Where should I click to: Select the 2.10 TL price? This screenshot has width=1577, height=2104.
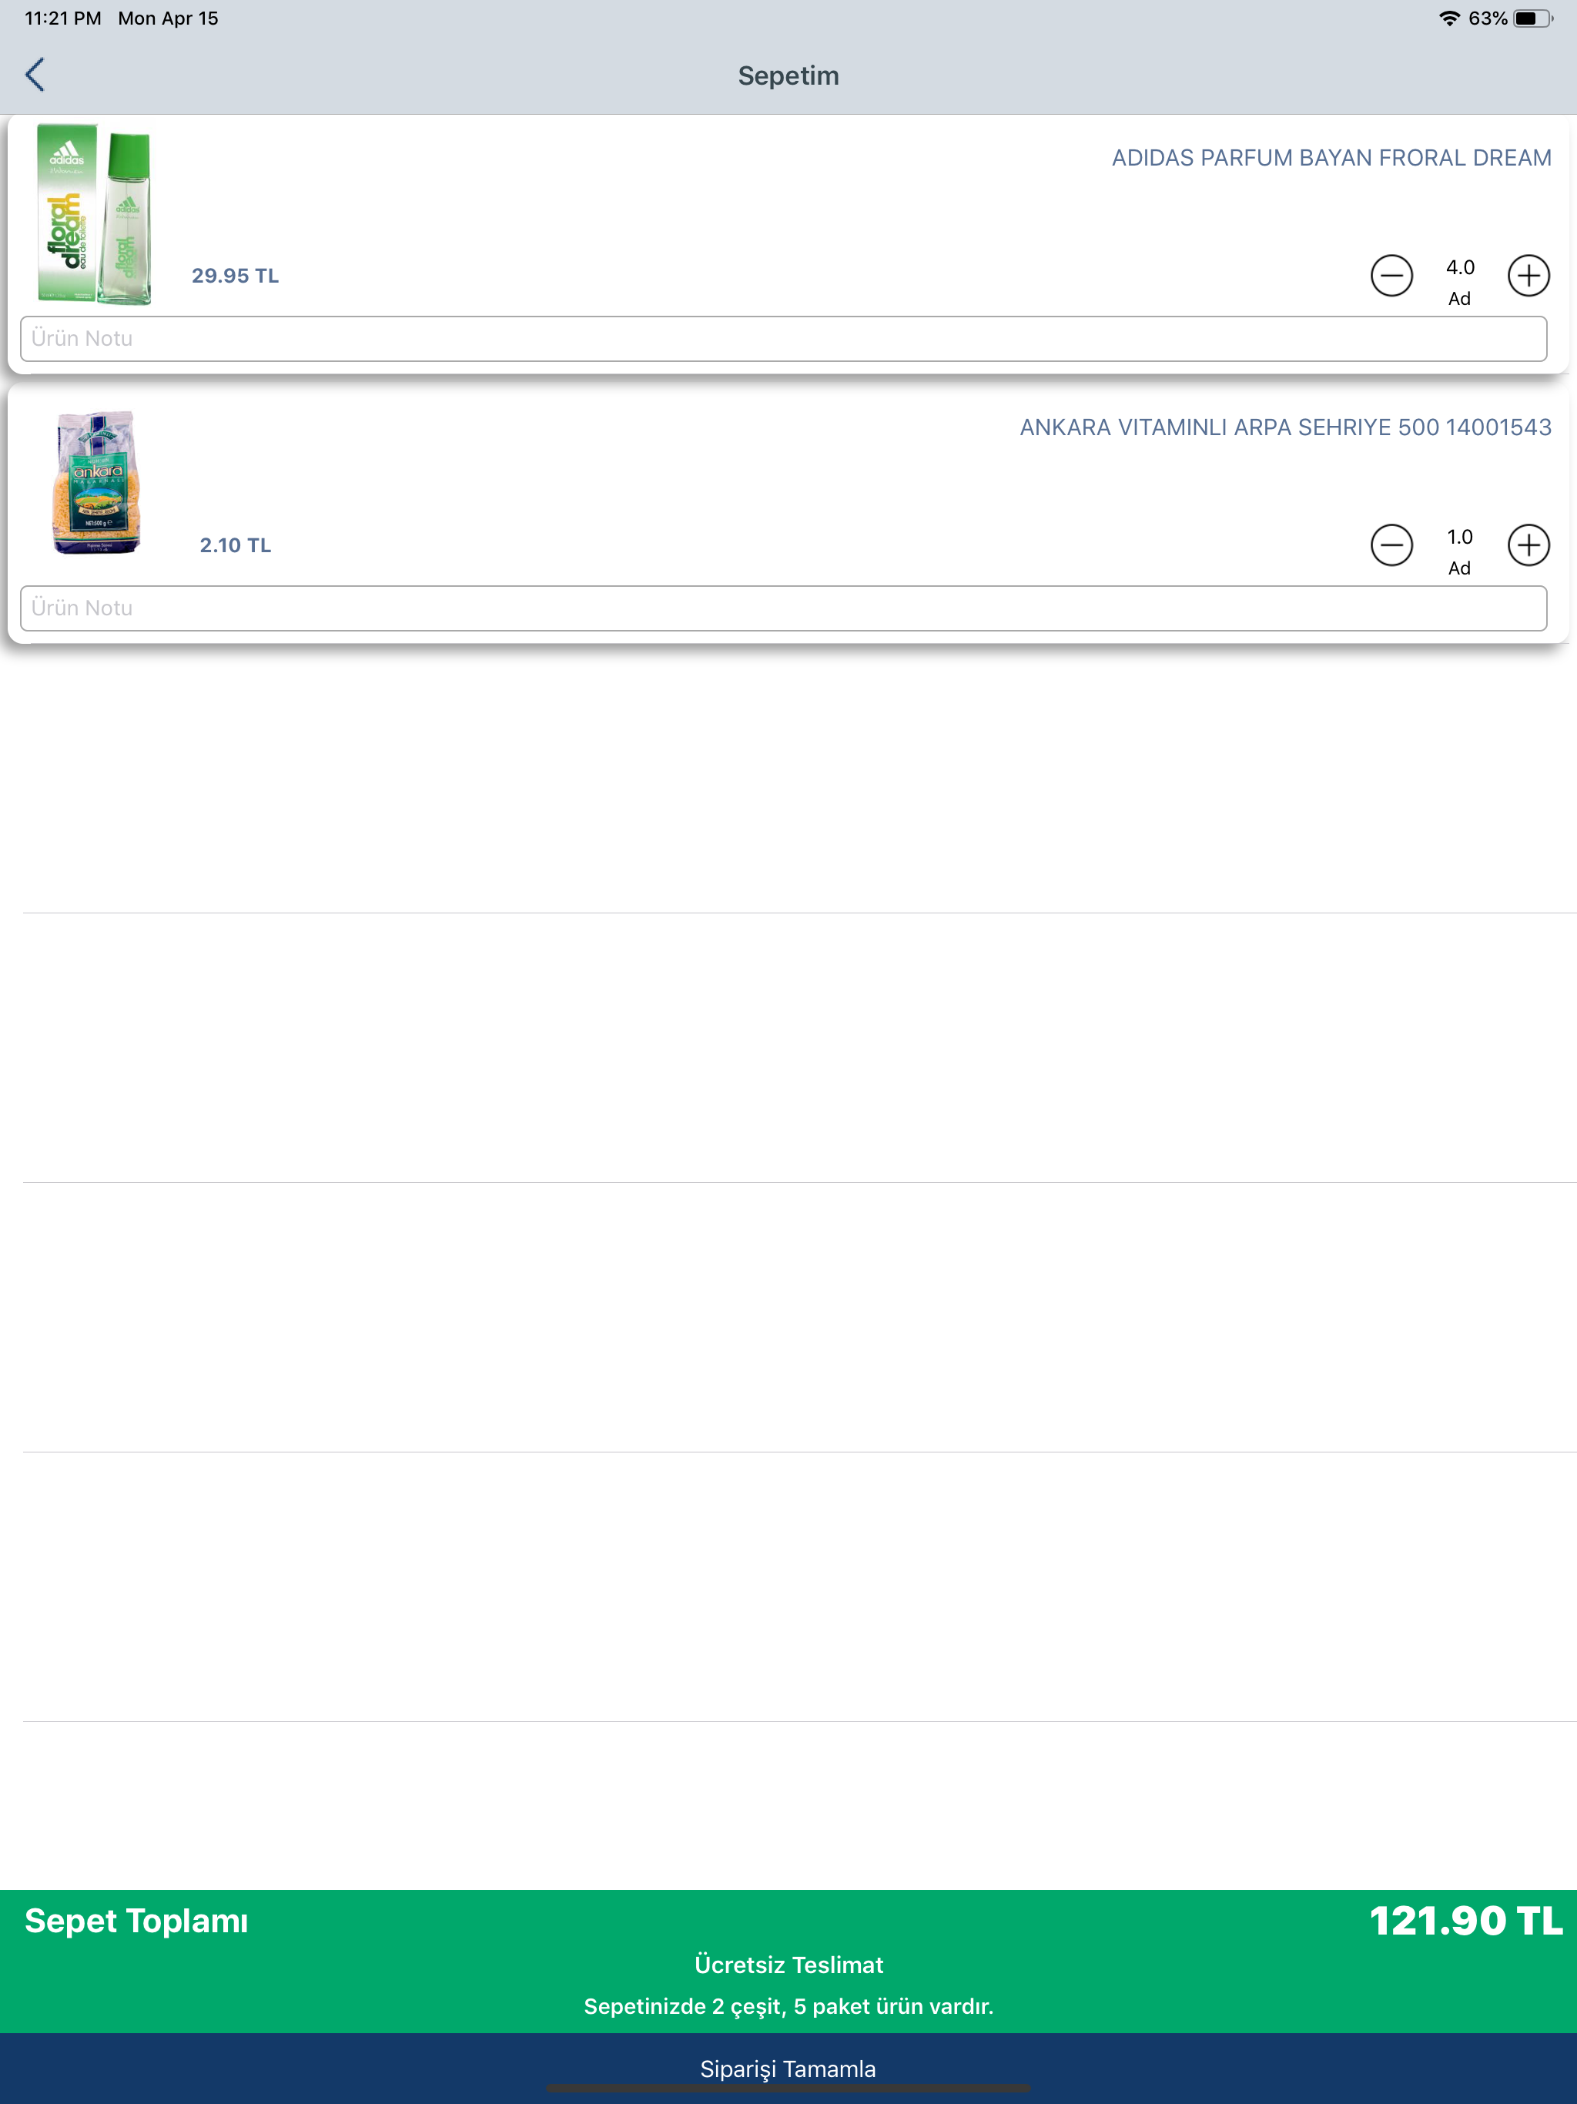click(x=235, y=545)
